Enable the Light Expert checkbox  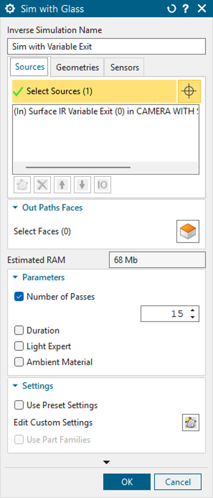[x=19, y=346]
